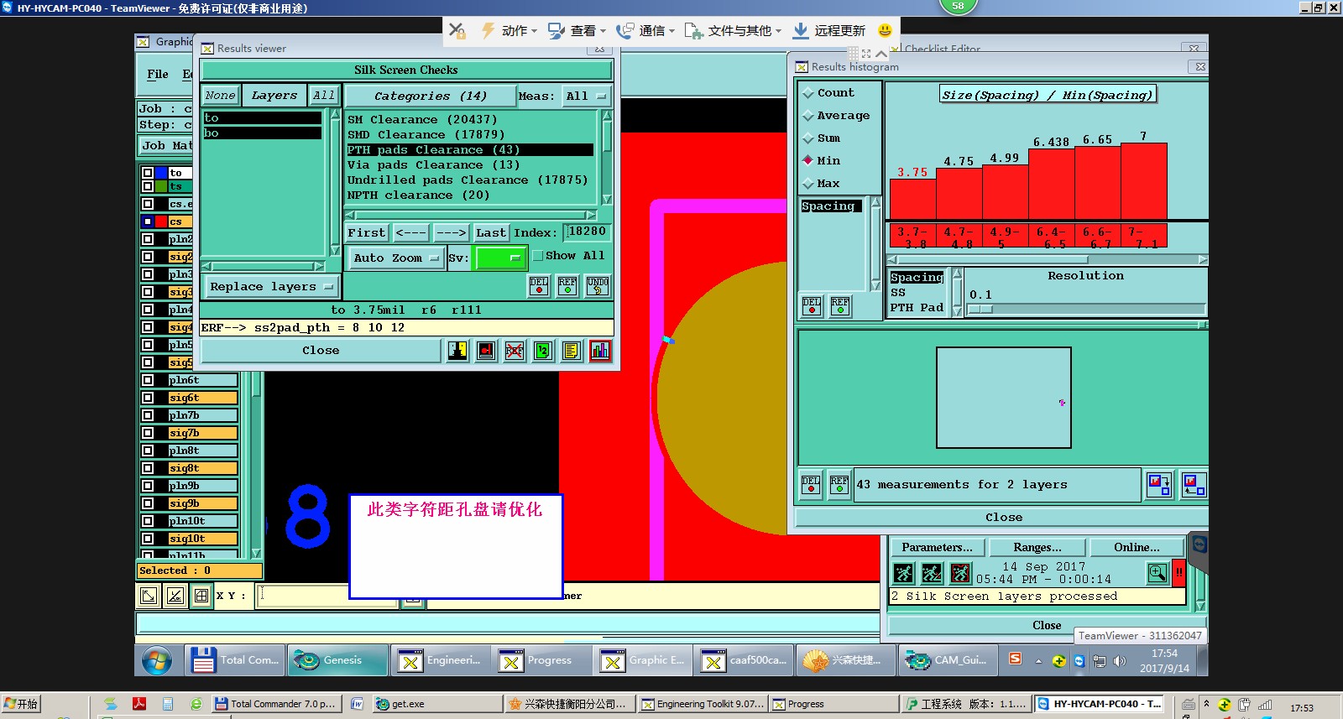Image resolution: width=1343 pixels, height=719 pixels.
Task: Click the crossed-out REF icon
Action: click(515, 351)
